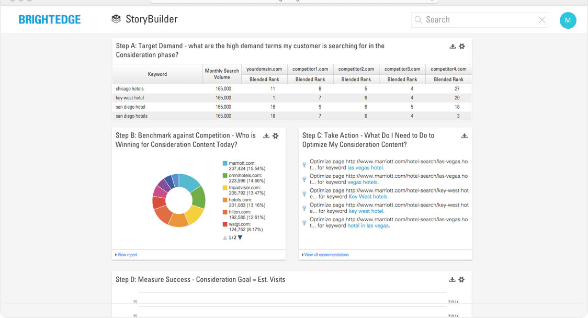
Task: Click the marriott.com blue legend swatch
Action: [225, 163]
